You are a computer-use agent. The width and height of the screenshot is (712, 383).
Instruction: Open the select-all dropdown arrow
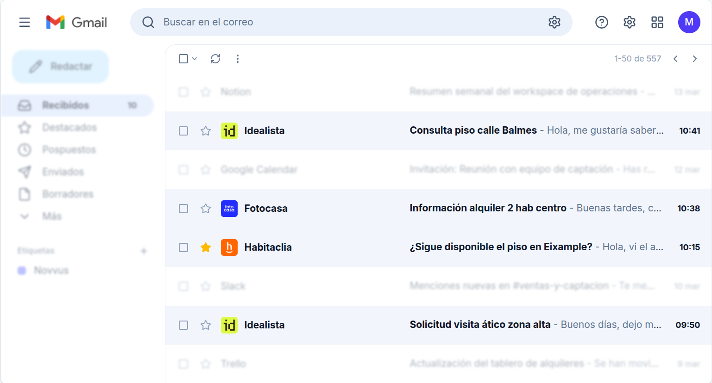coord(195,59)
